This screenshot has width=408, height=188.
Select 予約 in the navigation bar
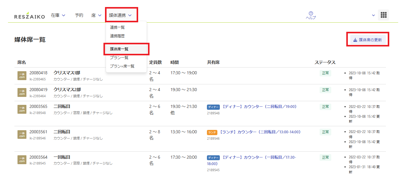pyautogui.click(x=79, y=15)
